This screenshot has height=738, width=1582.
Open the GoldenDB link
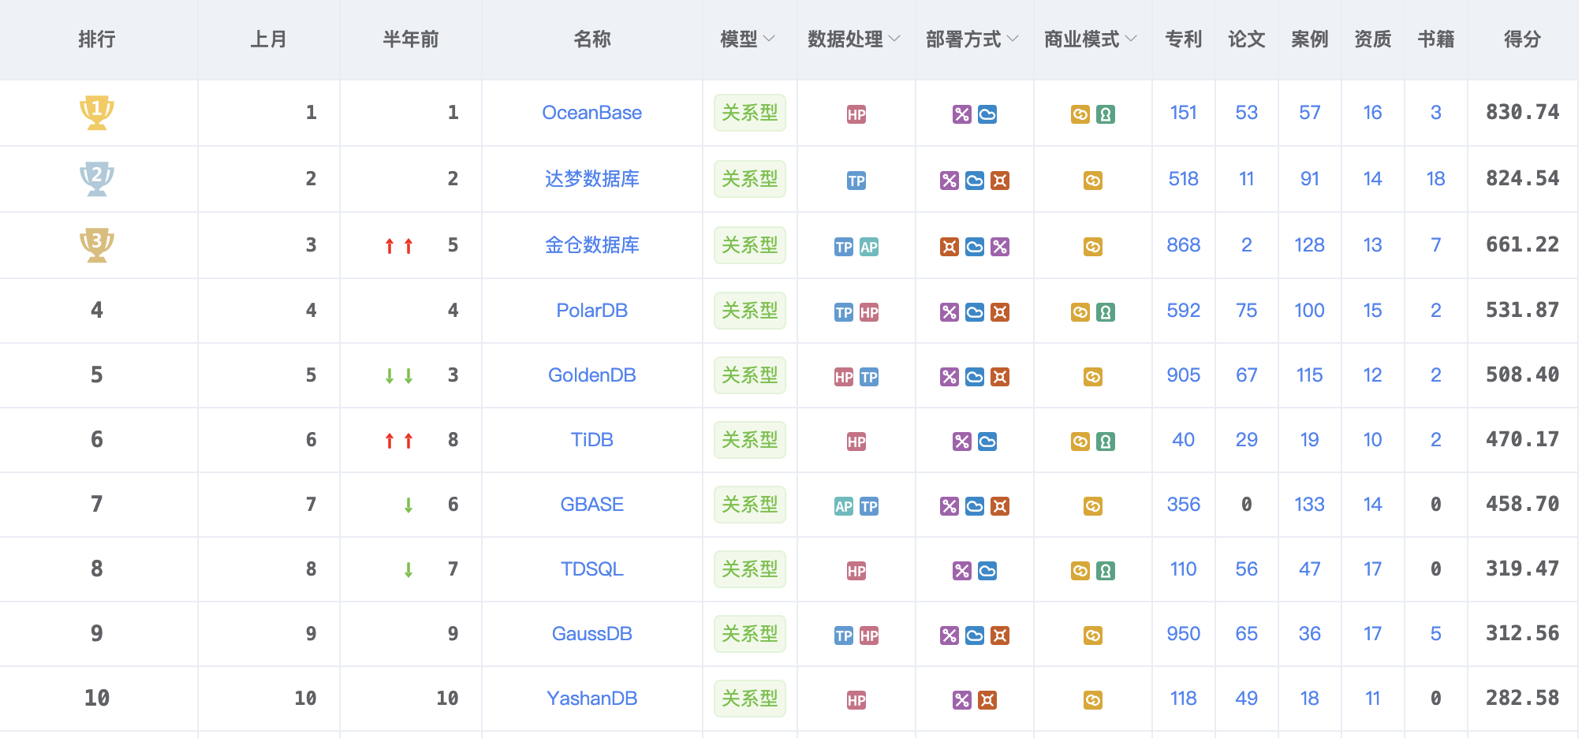(x=592, y=375)
